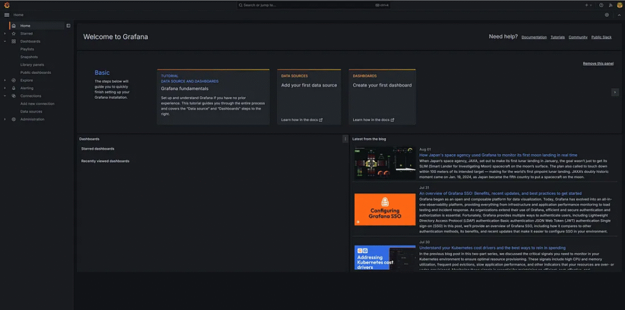Open the Community help link
The image size is (625, 310).
578,37
